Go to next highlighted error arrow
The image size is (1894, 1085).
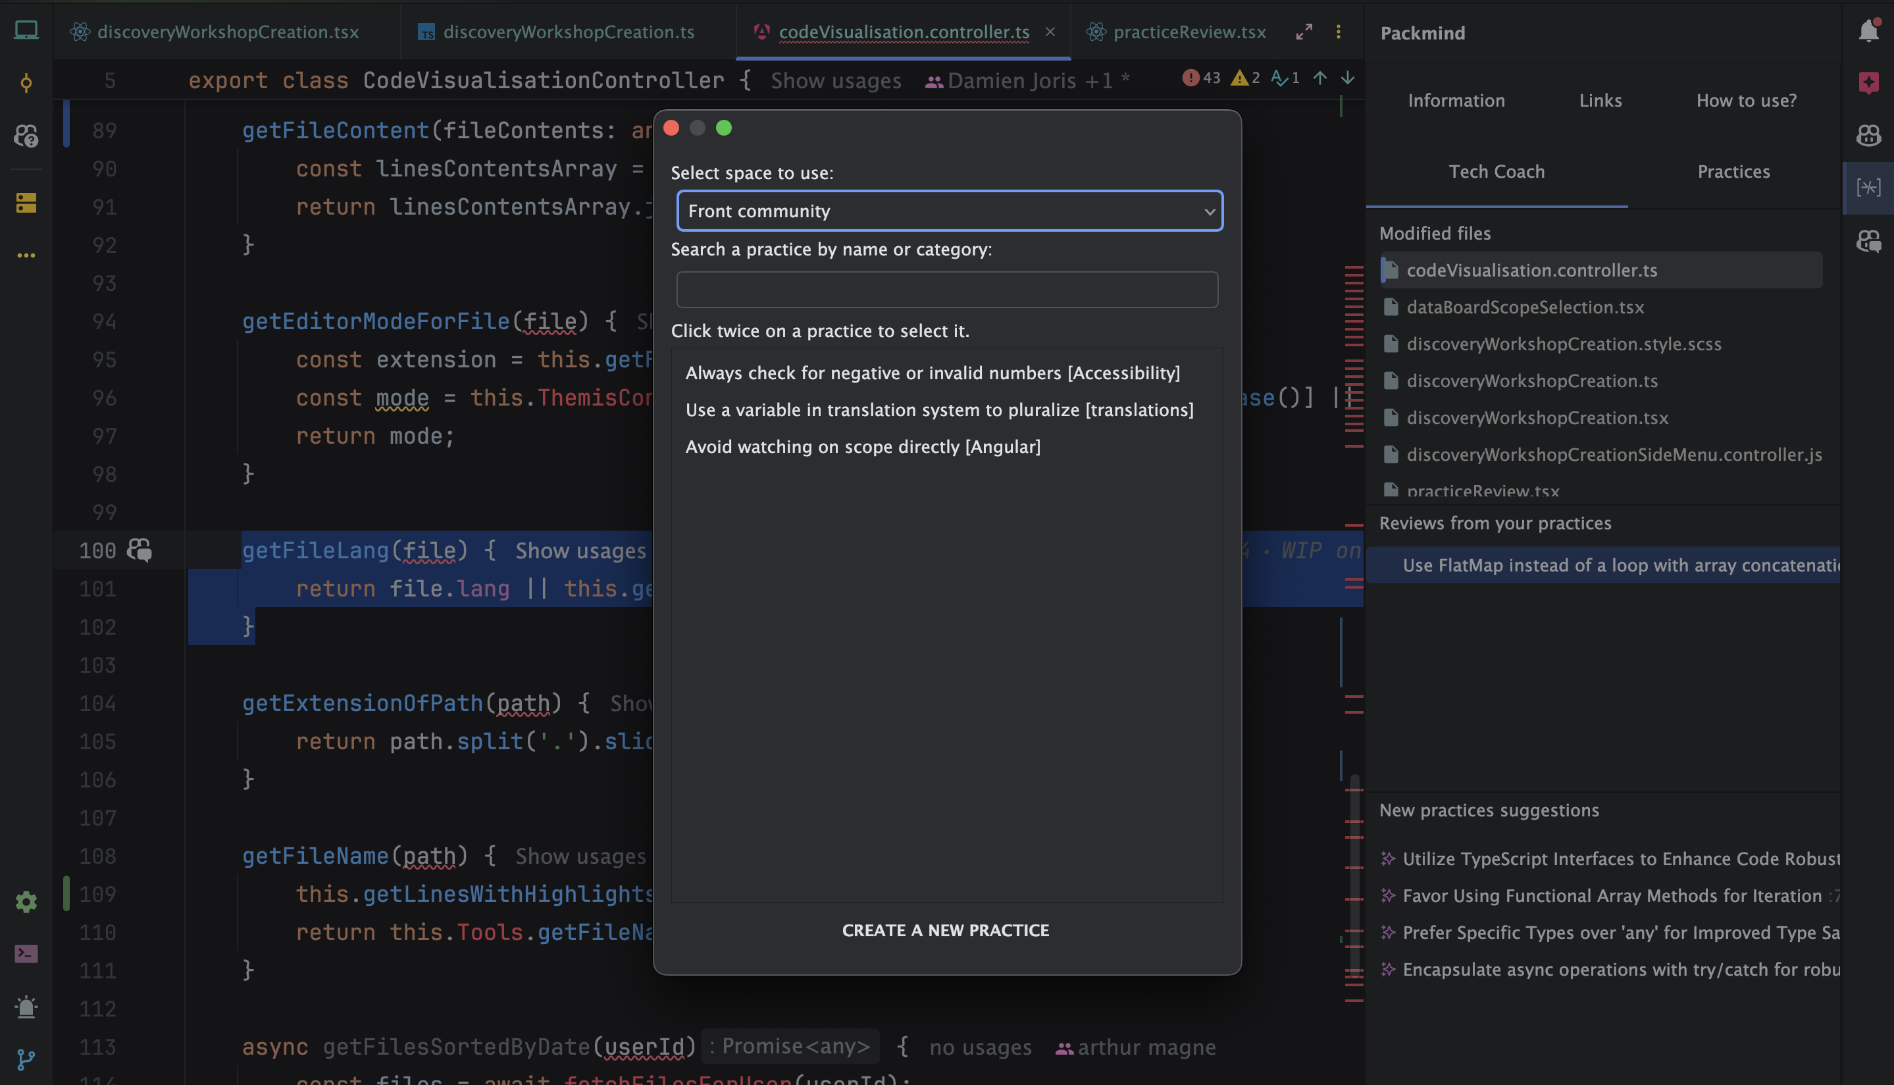coord(1347,78)
